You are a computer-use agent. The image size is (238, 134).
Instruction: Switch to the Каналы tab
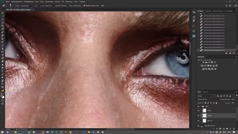205,92
